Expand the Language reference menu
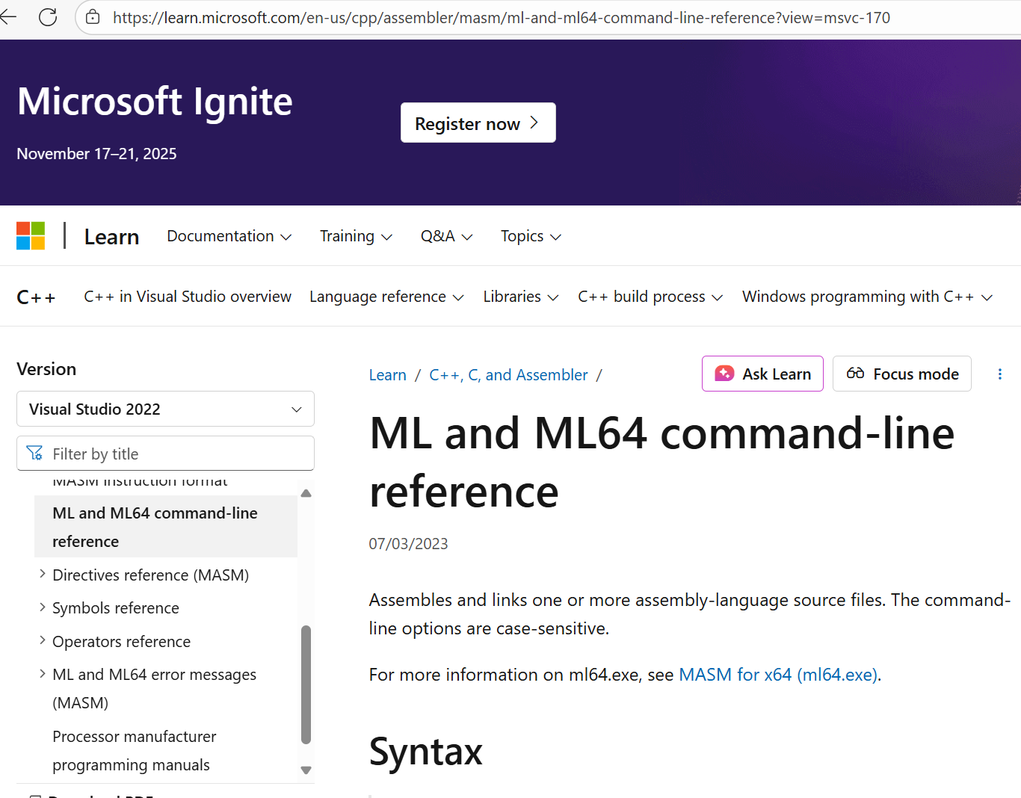This screenshot has height=798, width=1021. tap(386, 297)
